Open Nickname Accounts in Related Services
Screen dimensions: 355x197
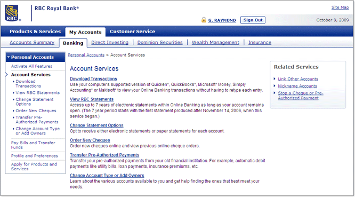click(x=297, y=86)
